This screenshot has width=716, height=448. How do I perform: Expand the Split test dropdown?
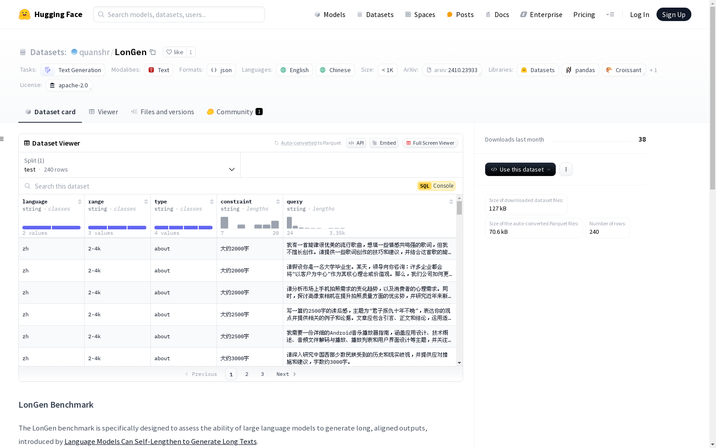(129, 165)
